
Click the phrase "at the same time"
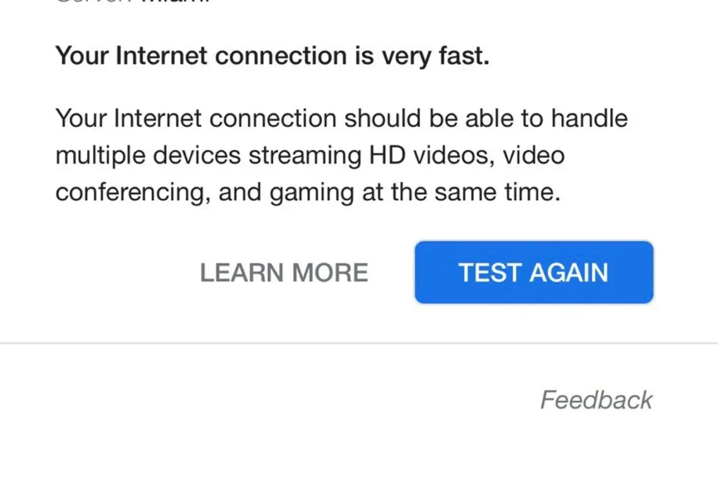(x=460, y=192)
